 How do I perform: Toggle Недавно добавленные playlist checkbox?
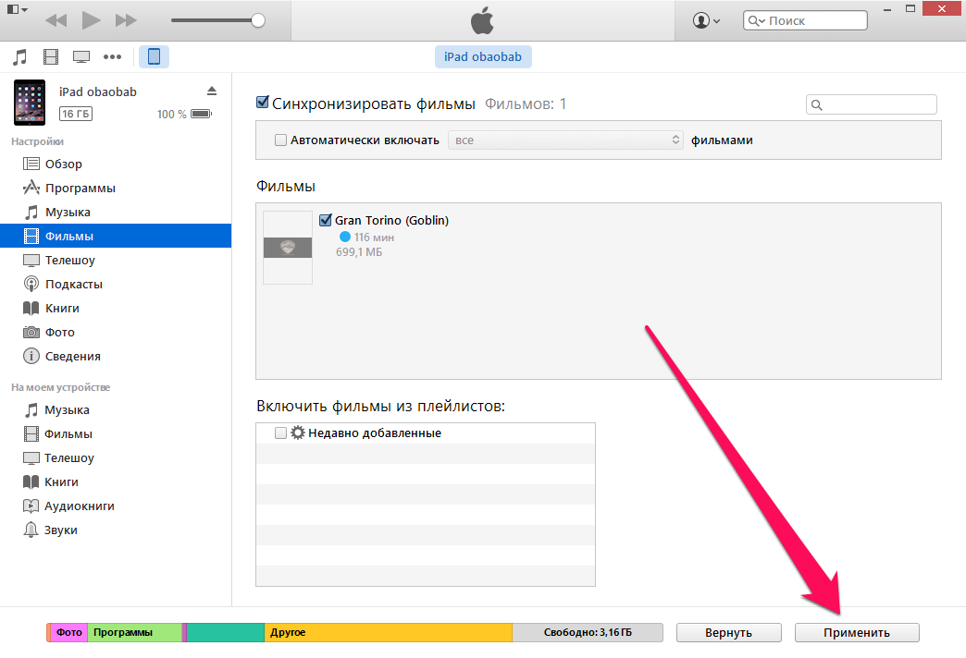[280, 433]
